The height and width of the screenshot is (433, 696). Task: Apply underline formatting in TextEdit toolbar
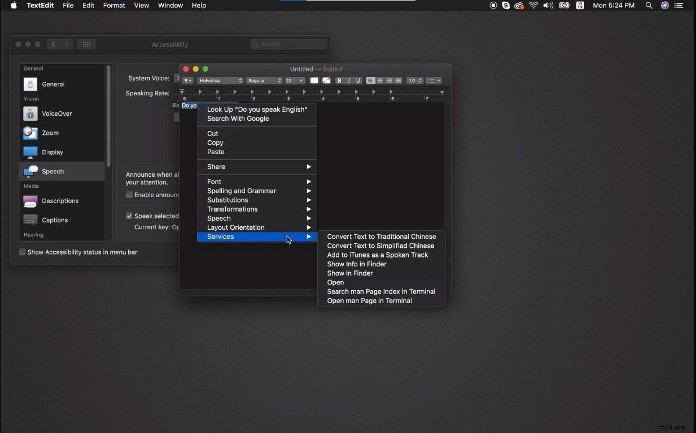358,81
